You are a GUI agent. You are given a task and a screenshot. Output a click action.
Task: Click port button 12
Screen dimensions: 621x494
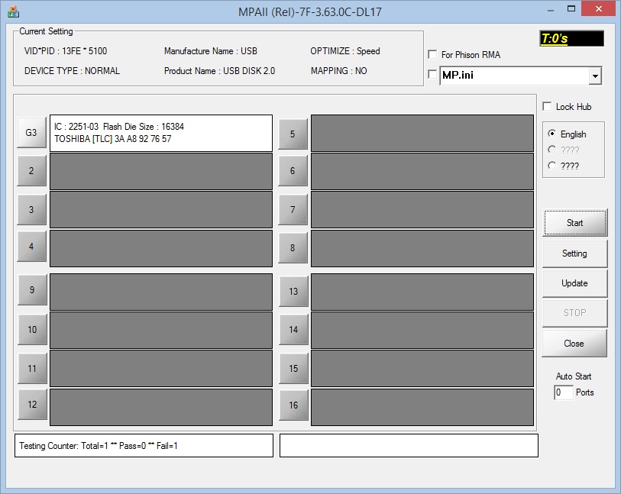pos(32,404)
